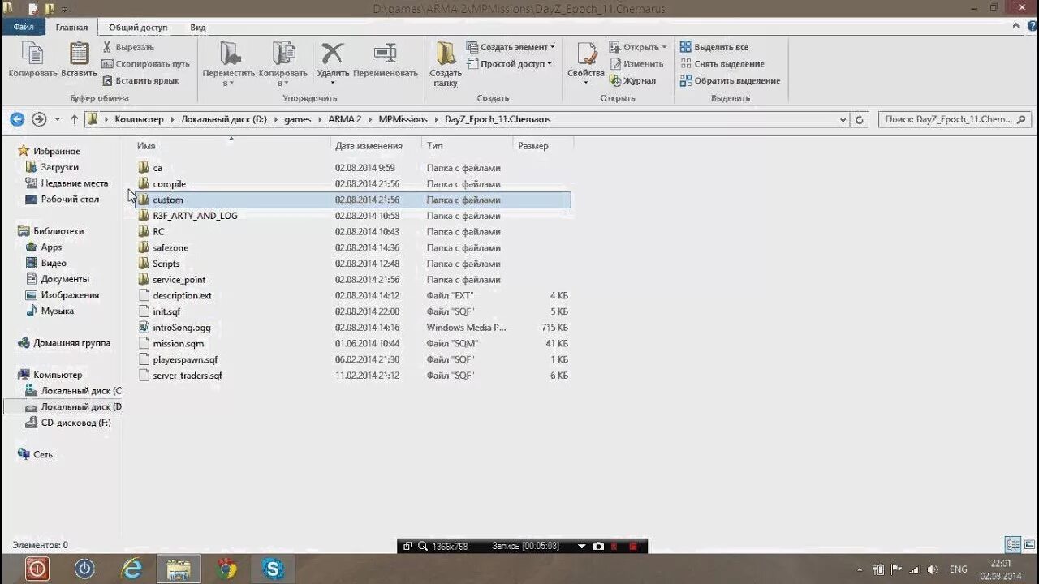This screenshot has height=584, width=1039.
Task: Switch to Главная ribbon tab
Action: [x=71, y=27]
